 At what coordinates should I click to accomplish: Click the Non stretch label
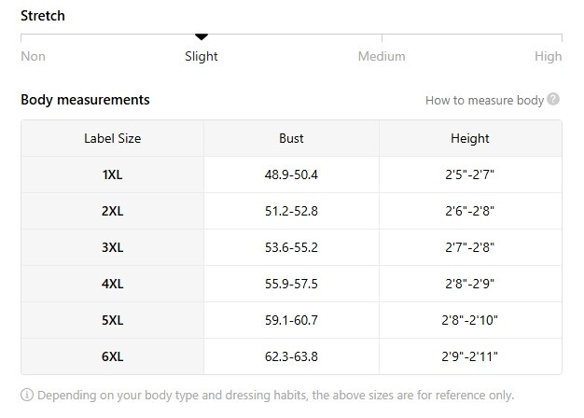coord(34,56)
